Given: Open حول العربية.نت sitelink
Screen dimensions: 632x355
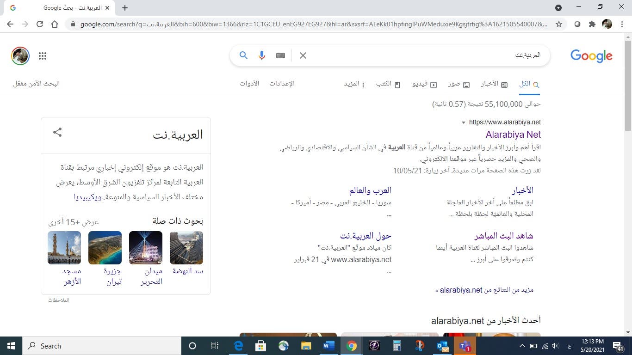Looking at the screenshot, I should [366, 236].
